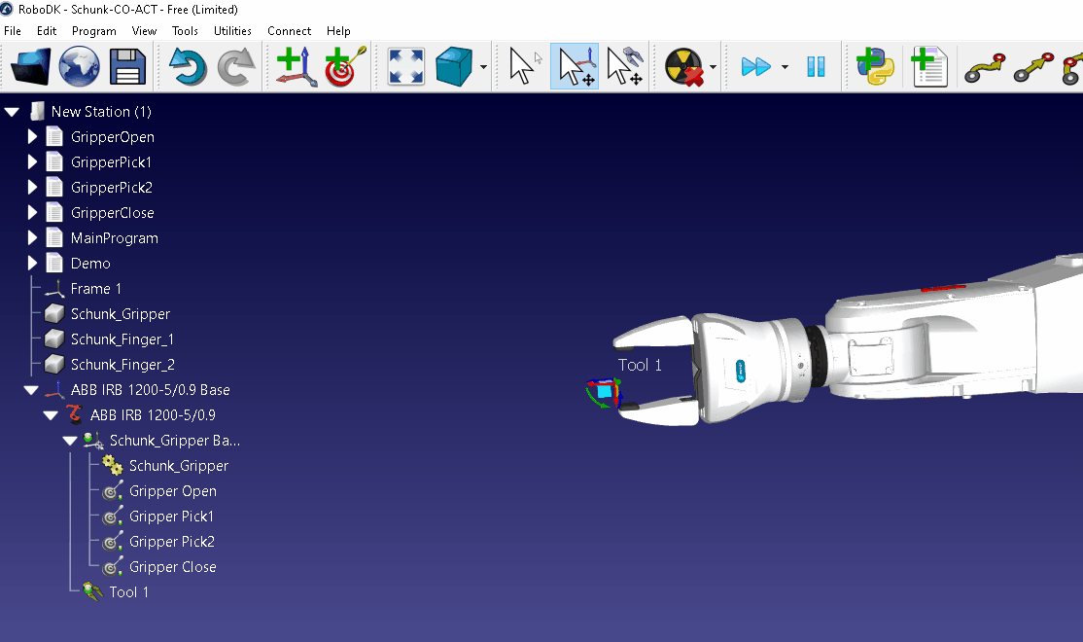Save station with floppy disk icon
This screenshot has width=1083, height=642.
tap(127, 66)
